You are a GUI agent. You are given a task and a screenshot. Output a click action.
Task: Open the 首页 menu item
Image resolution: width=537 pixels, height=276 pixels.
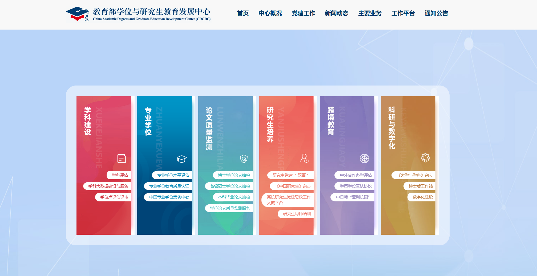(243, 13)
